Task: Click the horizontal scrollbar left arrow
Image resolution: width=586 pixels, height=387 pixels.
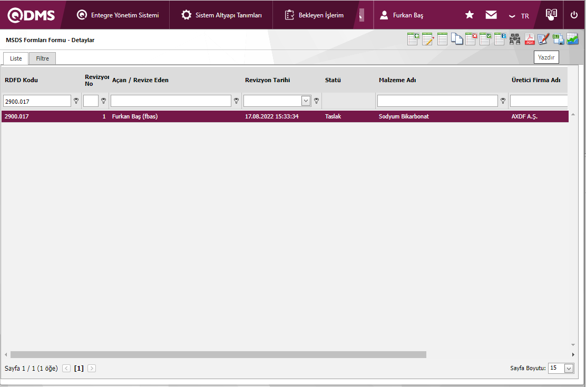Action: [6, 354]
